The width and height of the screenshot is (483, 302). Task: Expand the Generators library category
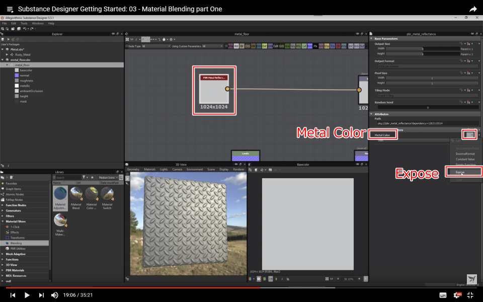click(3, 211)
